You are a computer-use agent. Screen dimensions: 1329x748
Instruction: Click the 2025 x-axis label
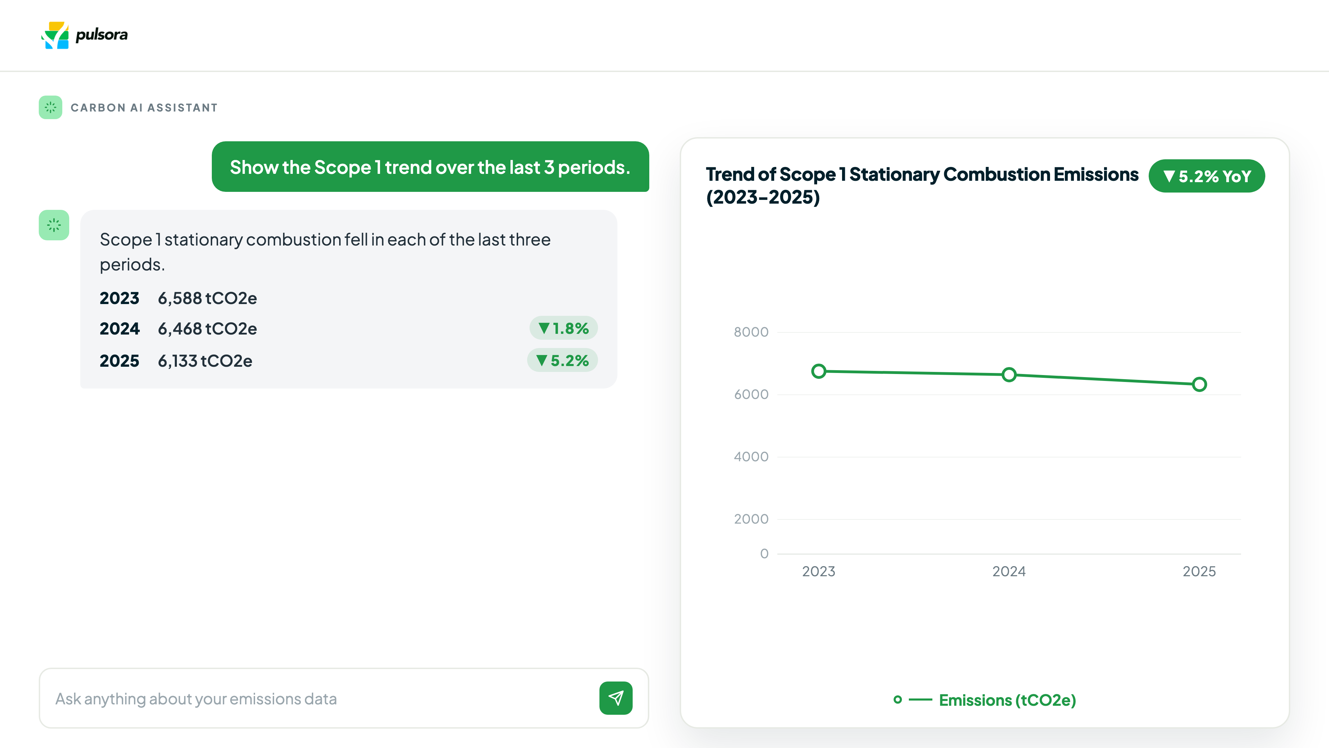click(x=1200, y=571)
